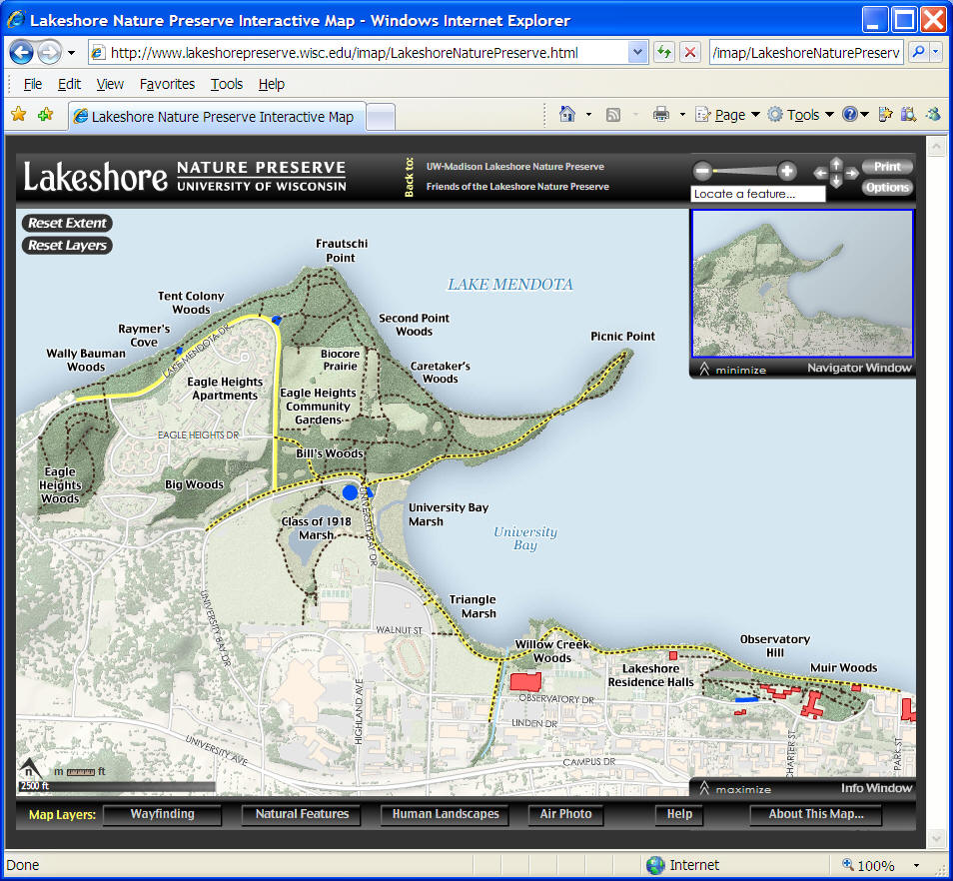
Task: Click the vertical scrollbar up arrow
Action: 936,147
